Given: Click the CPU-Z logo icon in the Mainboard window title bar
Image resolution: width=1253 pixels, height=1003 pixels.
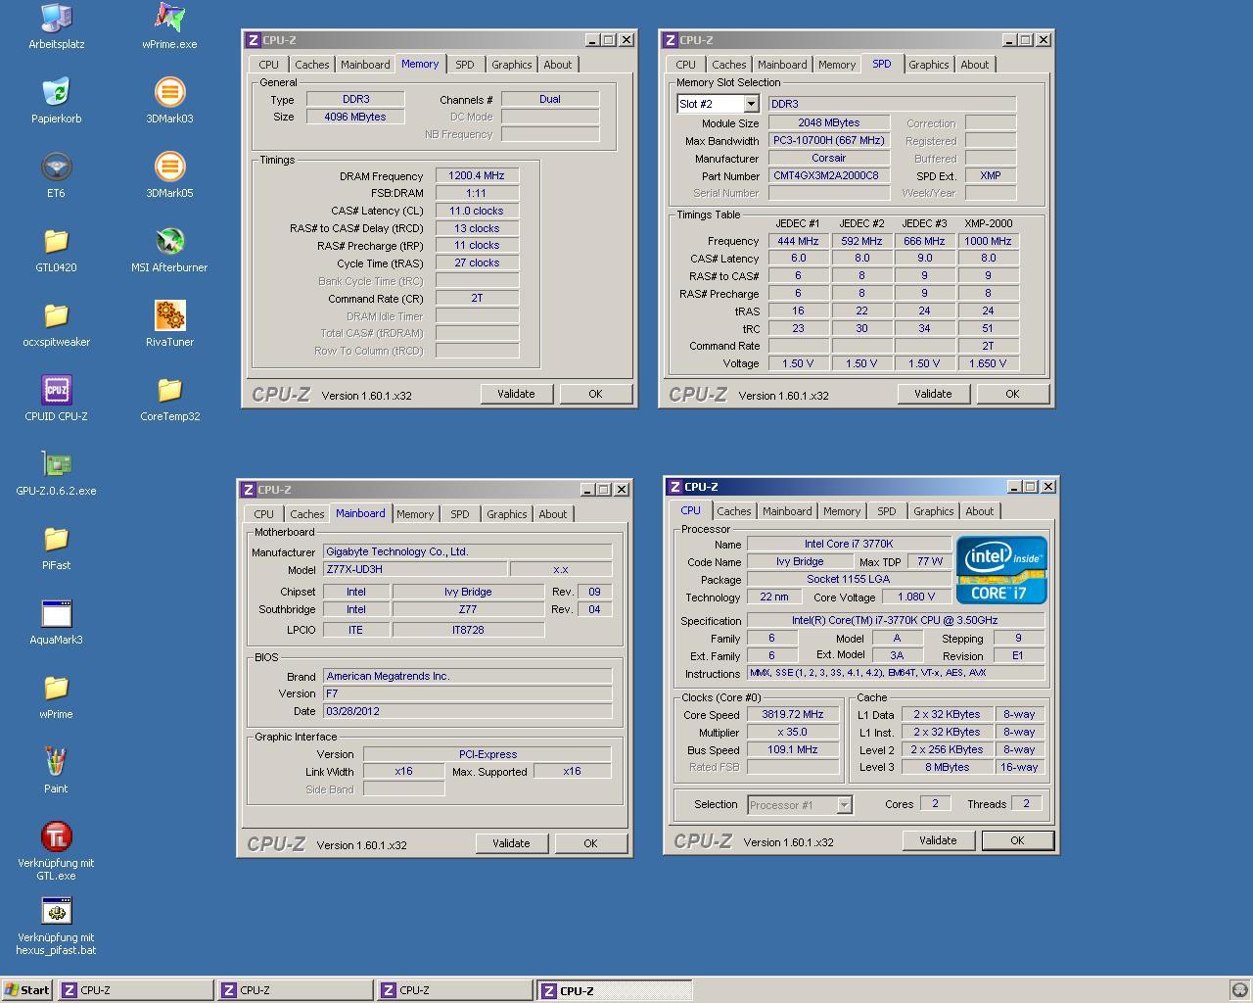Looking at the screenshot, I should click(x=248, y=490).
